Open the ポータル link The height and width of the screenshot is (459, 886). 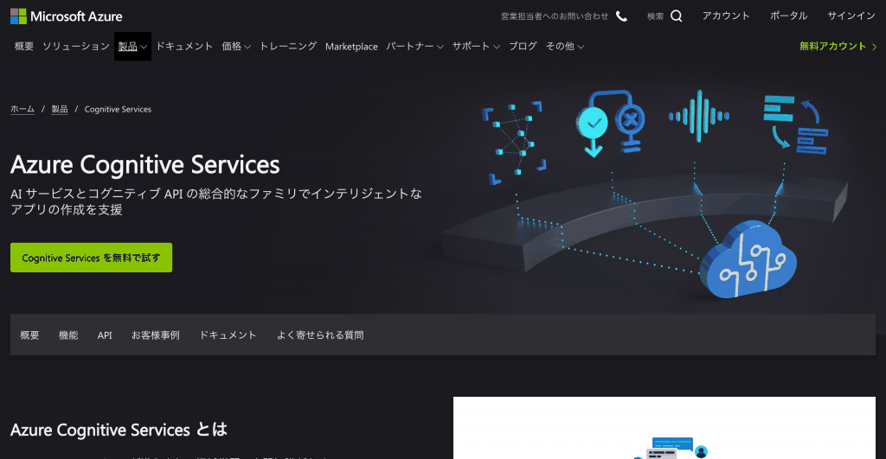point(789,16)
